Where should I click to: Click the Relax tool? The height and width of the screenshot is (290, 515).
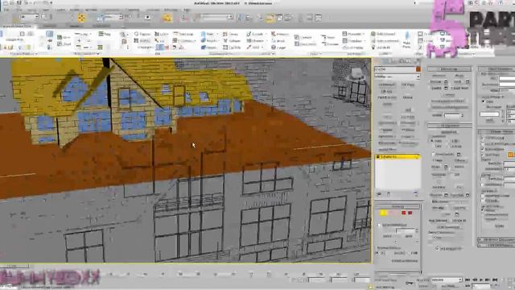pyautogui.click(x=208, y=34)
